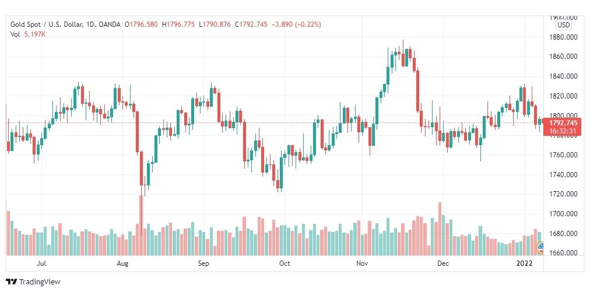Viewport: 590px width, 292px height.
Task: Click the Aug label on time axis
Action: [122, 263]
